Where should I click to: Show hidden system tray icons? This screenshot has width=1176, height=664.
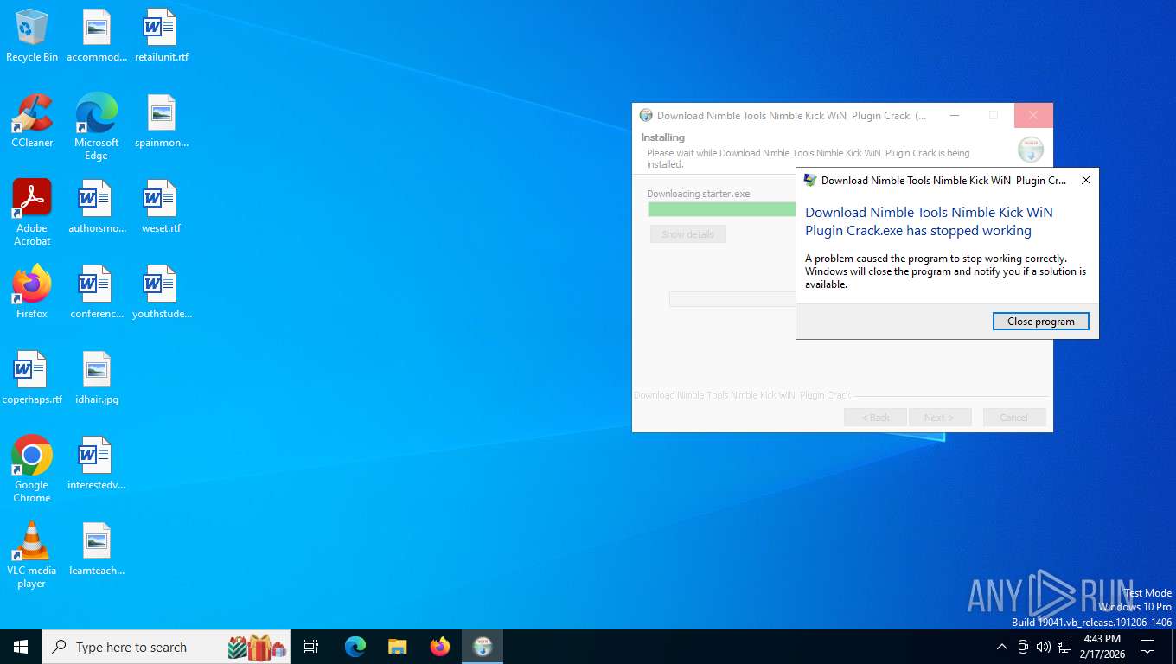(x=1001, y=647)
